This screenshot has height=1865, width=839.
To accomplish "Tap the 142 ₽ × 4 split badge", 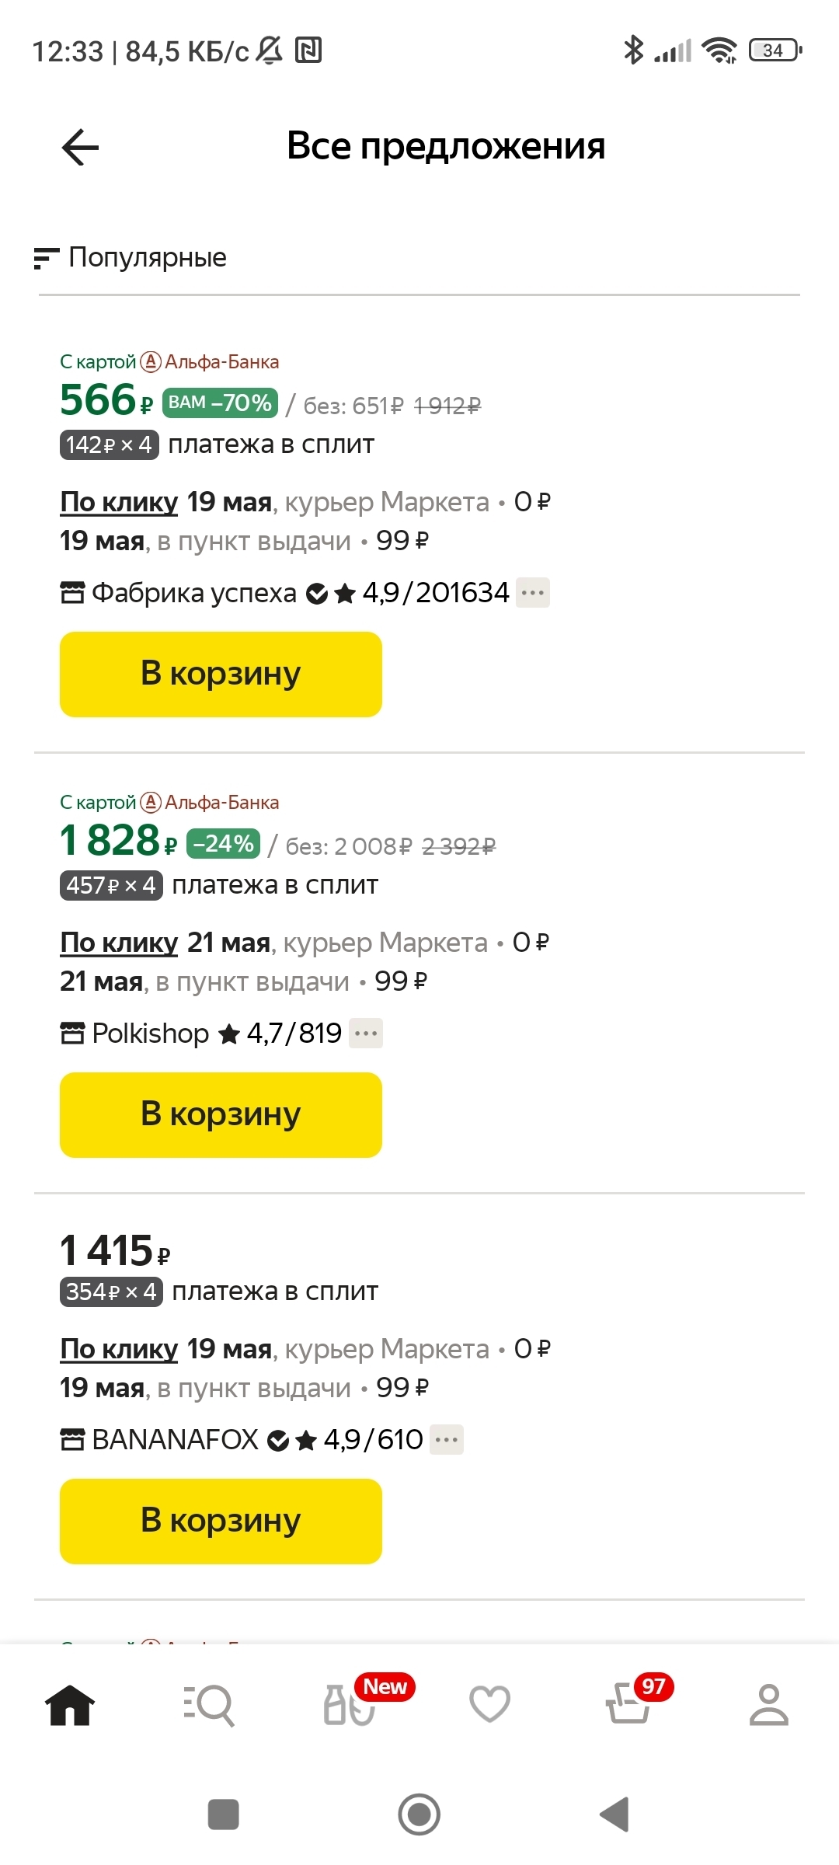I will pos(109,445).
